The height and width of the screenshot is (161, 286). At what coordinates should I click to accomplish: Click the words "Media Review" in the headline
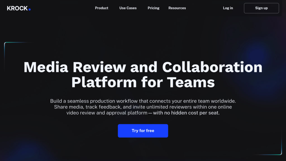(x=75, y=67)
